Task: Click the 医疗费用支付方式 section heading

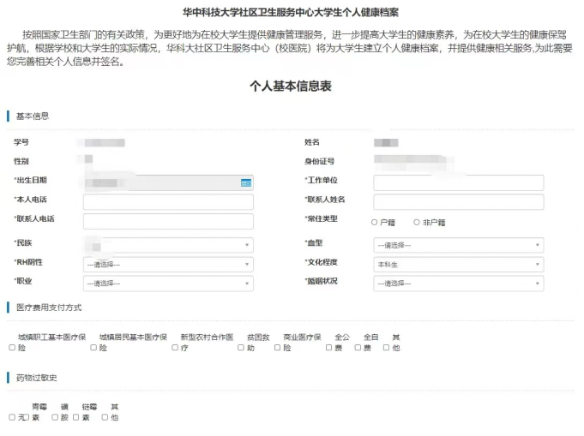Action: tap(49, 308)
